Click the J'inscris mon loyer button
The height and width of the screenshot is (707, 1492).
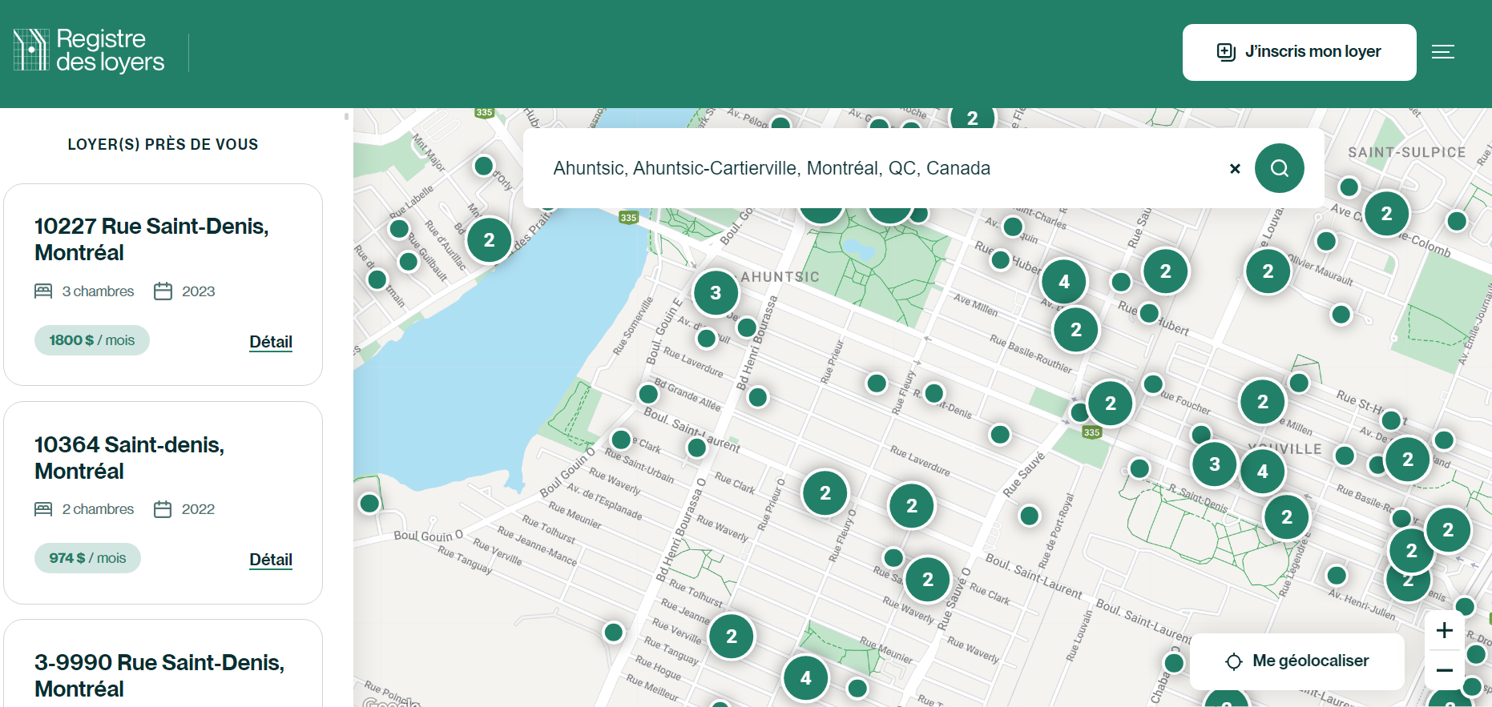click(1299, 52)
